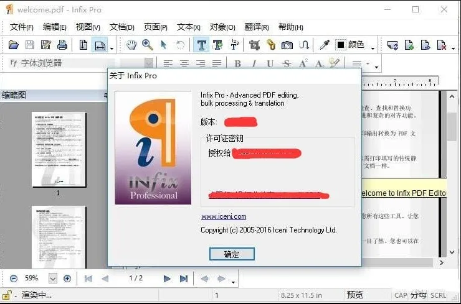Open the 文件(F) menu
The image size is (461, 304).
[x=22, y=27]
